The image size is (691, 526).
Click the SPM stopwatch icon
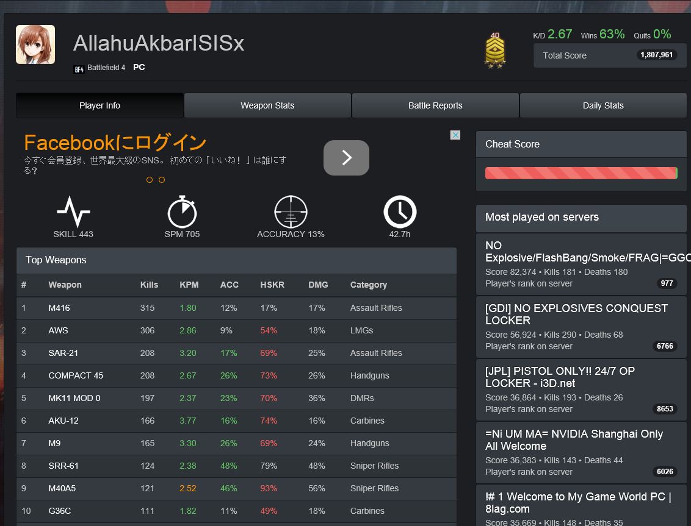click(x=182, y=211)
